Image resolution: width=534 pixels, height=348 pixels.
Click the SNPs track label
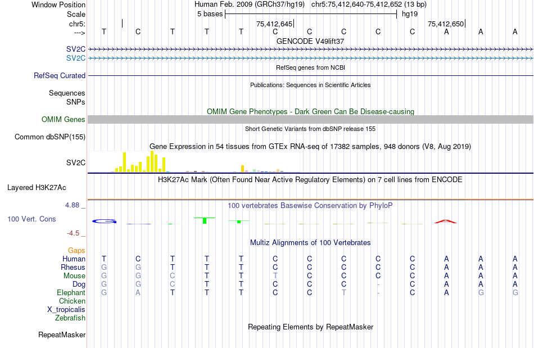tap(76, 102)
